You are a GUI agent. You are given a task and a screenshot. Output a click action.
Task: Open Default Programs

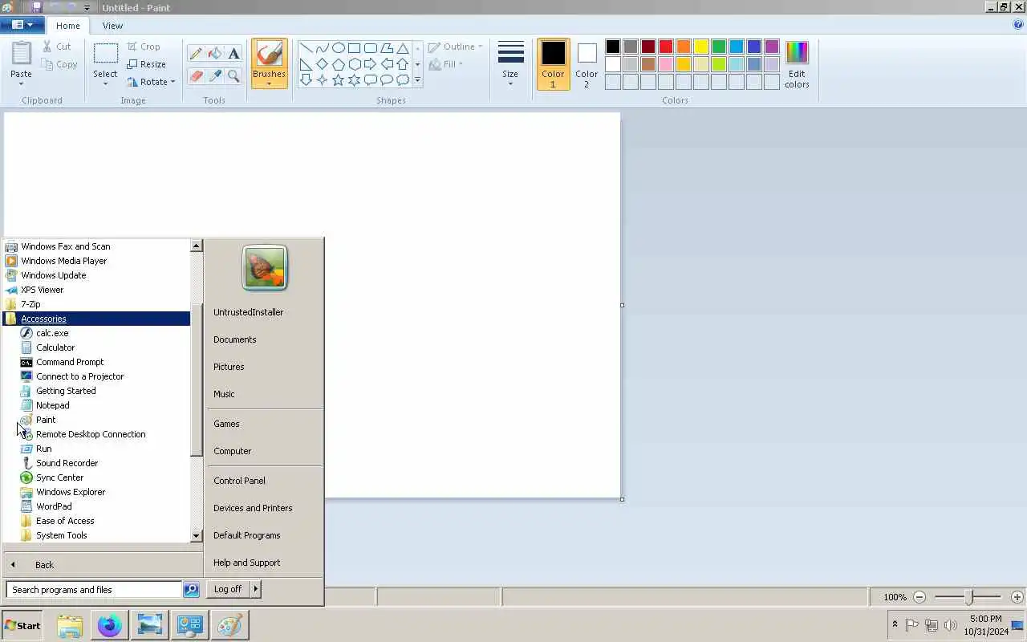(x=246, y=535)
